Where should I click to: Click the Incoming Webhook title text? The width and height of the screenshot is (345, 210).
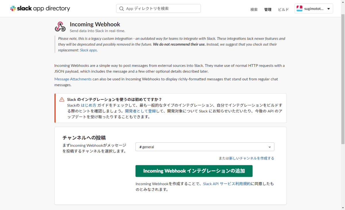click(x=95, y=24)
